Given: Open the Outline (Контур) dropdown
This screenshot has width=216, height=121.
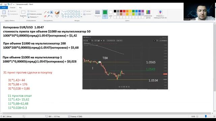Looking at the screenshot, I should tap(87, 11).
